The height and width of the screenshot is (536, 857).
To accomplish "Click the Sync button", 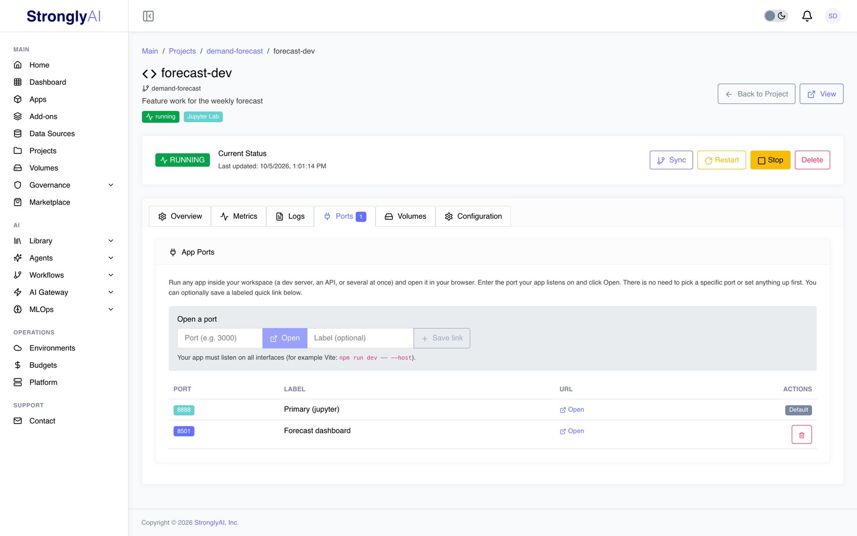I will [671, 160].
